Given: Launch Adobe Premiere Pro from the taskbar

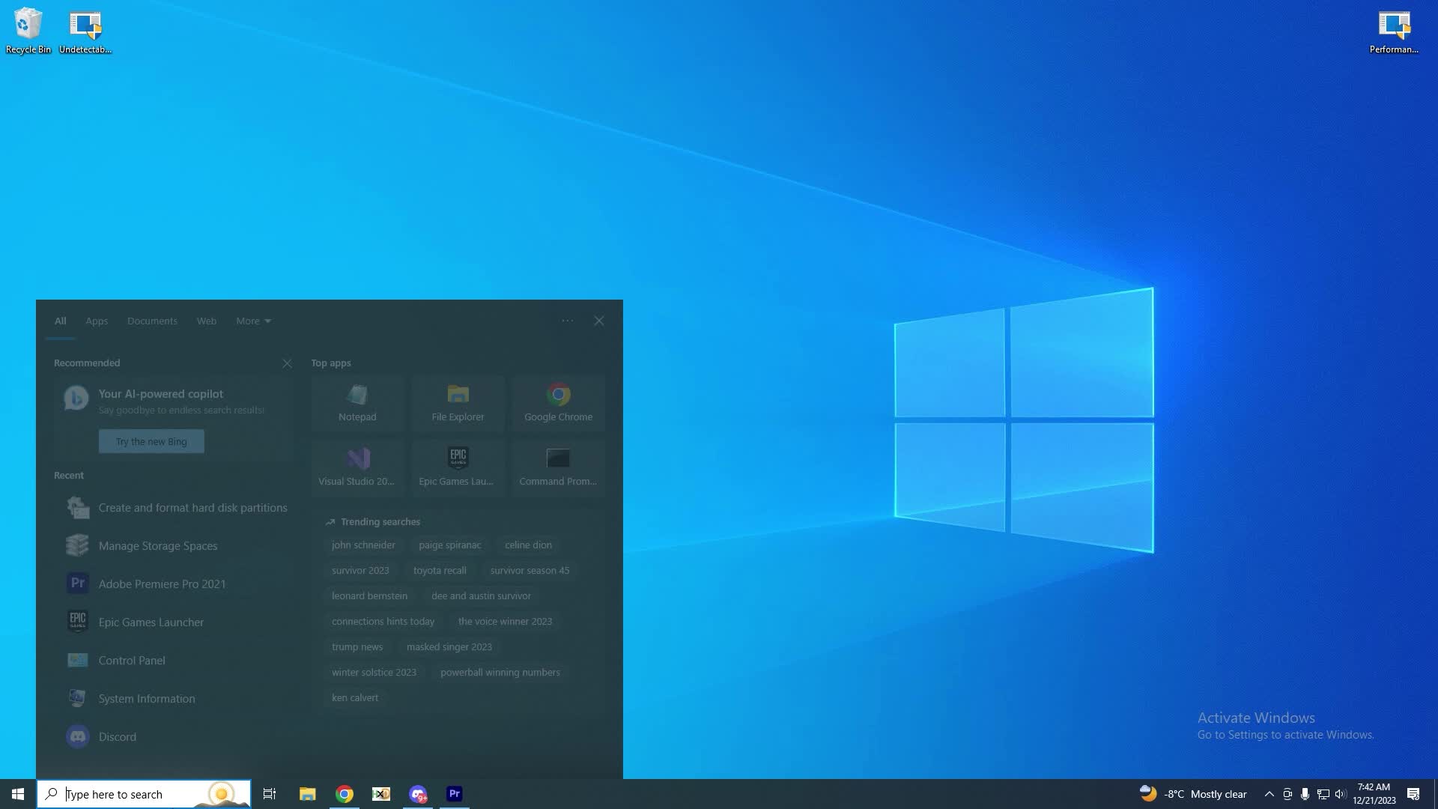Looking at the screenshot, I should [x=454, y=793].
